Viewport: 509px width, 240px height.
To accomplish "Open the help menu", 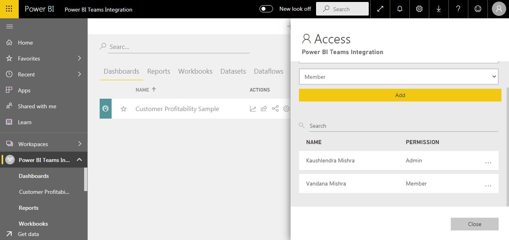I will 458,9.
